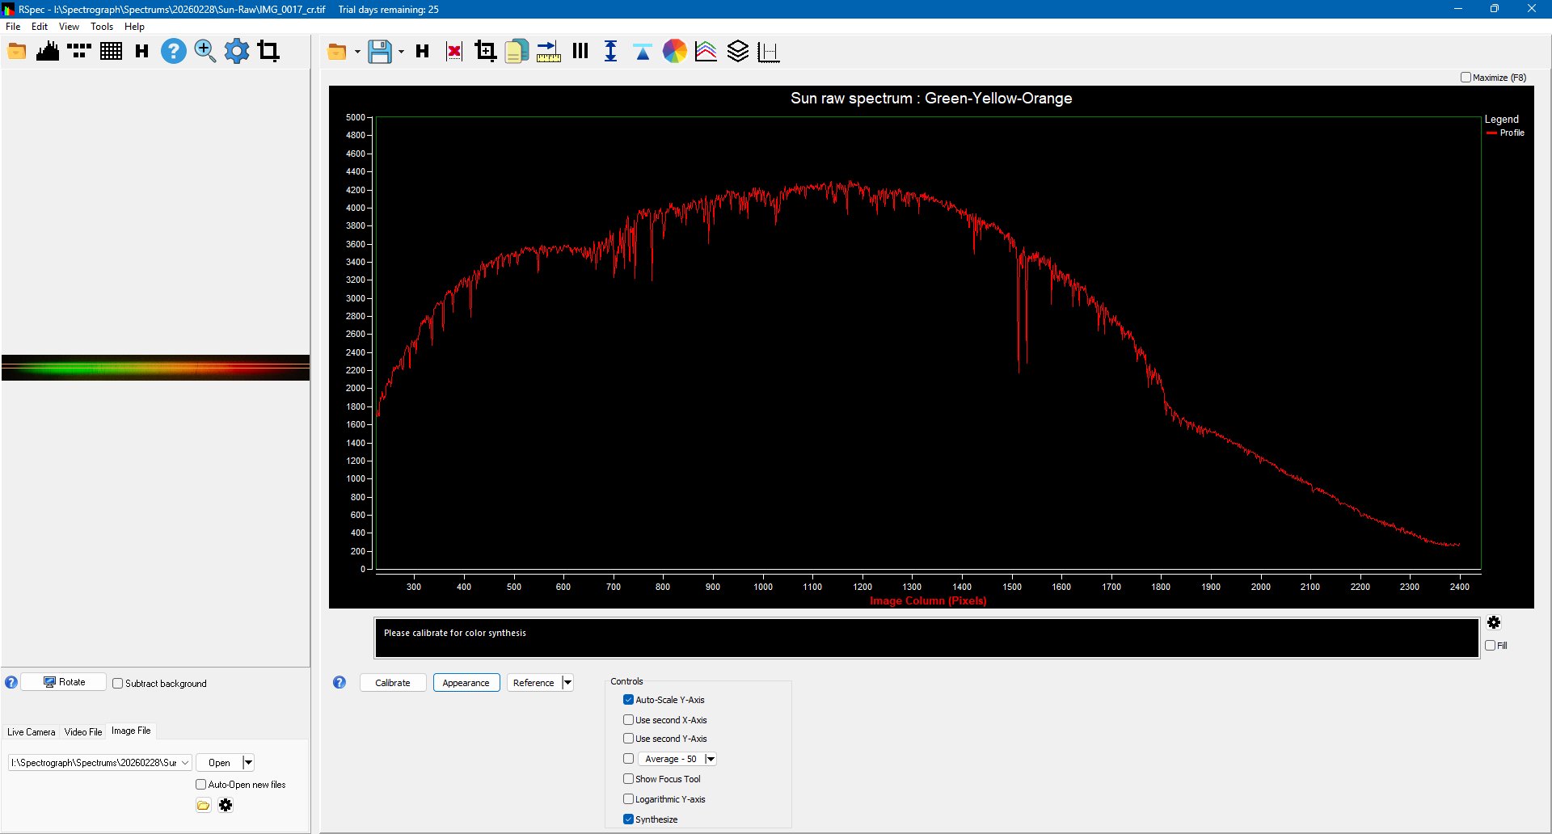Click help icon beside Rotate button

tap(11, 683)
